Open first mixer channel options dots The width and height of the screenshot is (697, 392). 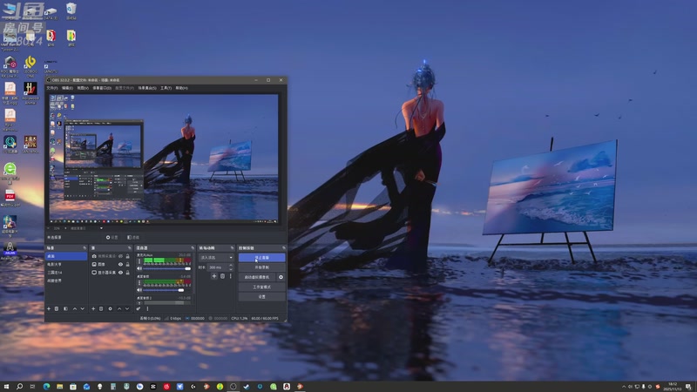click(x=139, y=261)
